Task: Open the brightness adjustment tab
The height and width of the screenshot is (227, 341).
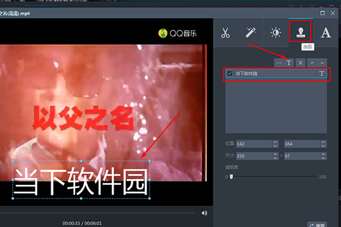Action: pyautogui.click(x=275, y=33)
